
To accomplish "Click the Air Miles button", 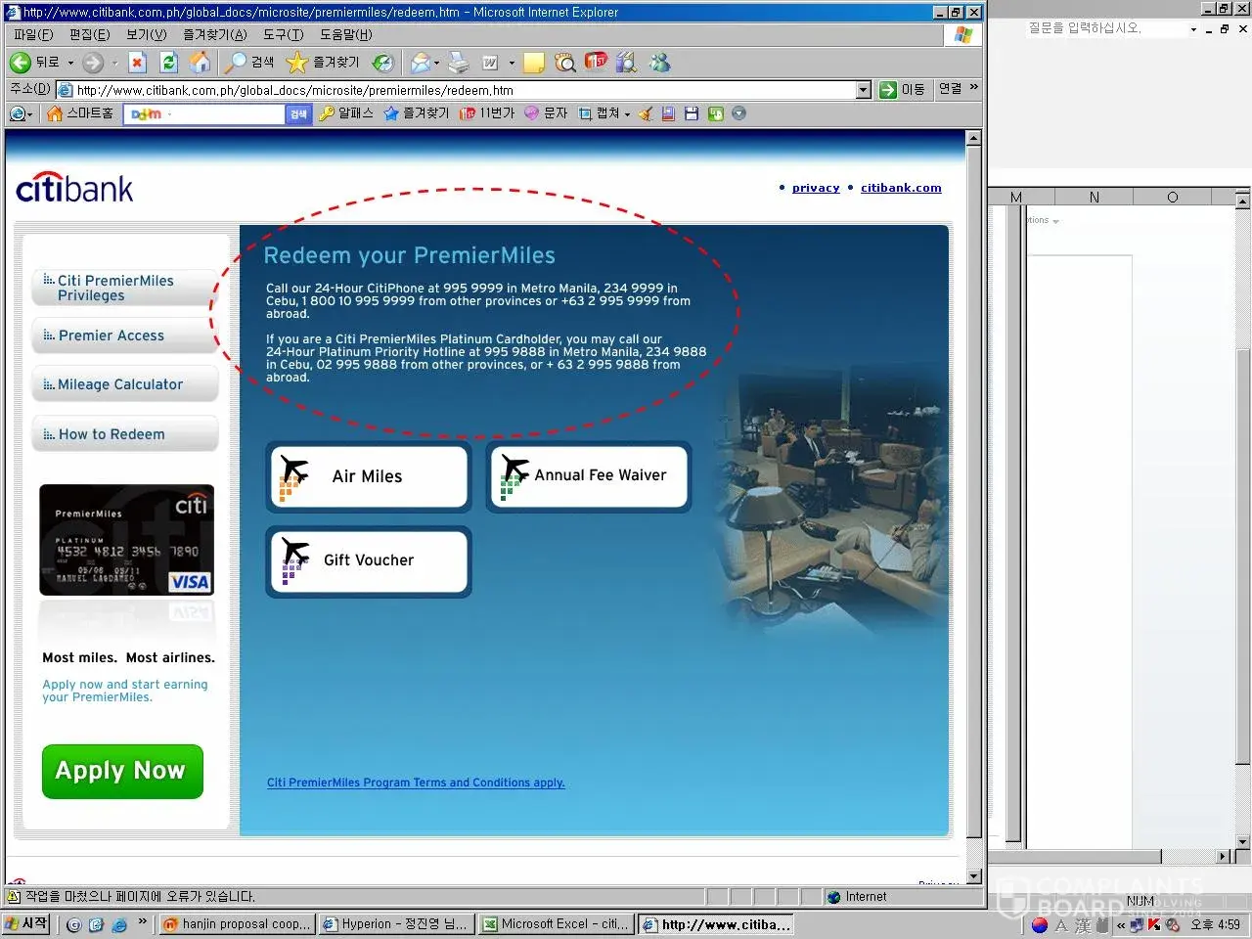I will click(x=368, y=476).
